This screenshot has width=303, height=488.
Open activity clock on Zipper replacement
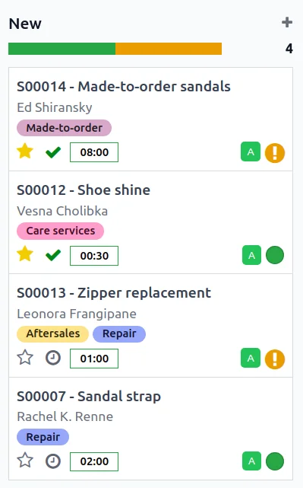pyautogui.click(x=53, y=358)
